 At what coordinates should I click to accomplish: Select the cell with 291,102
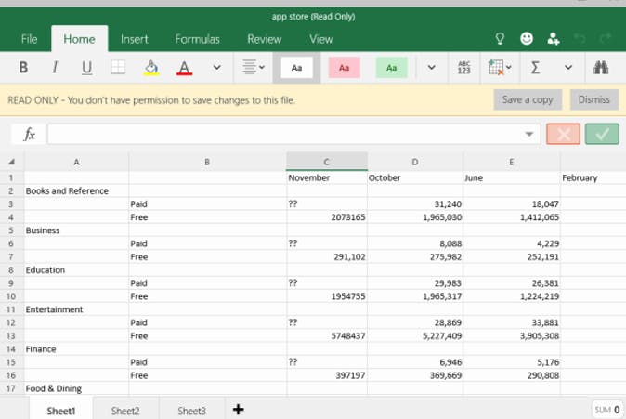(x=327, y=256)
